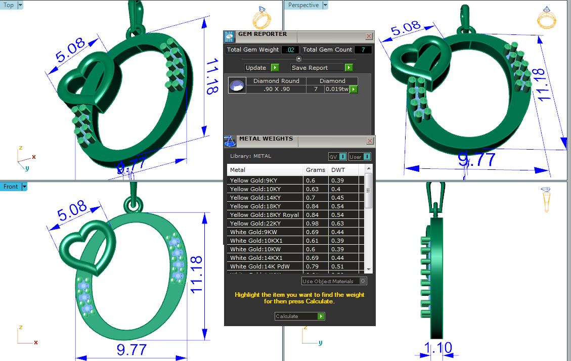
Task: Toggle the User library switch
Action: coord(367,157)
